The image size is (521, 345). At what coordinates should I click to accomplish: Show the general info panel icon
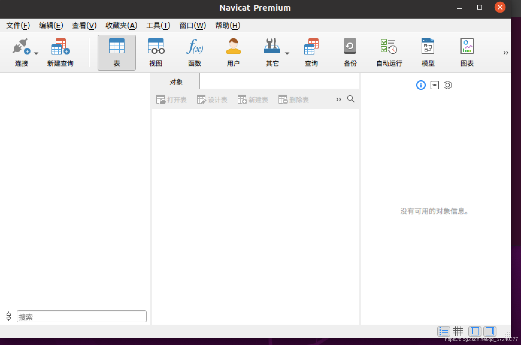421,85
